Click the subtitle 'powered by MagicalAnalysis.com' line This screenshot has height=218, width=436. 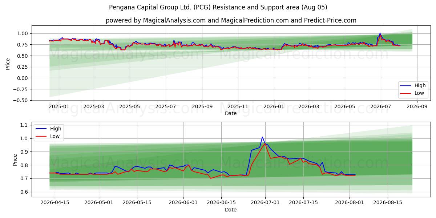(x=231, y=20)
